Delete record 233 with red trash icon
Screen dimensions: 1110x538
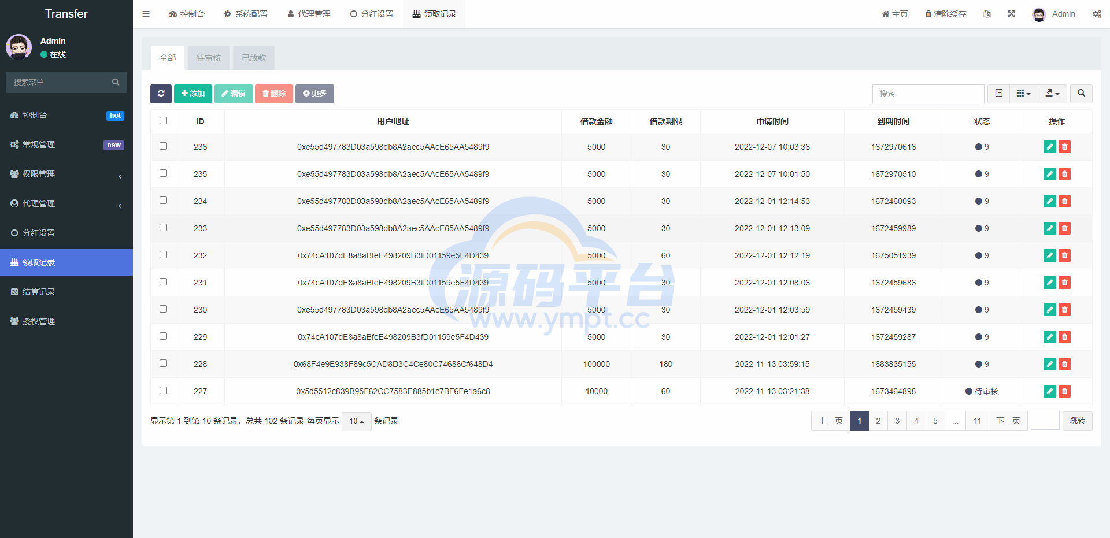click(x=1064, y=228)
